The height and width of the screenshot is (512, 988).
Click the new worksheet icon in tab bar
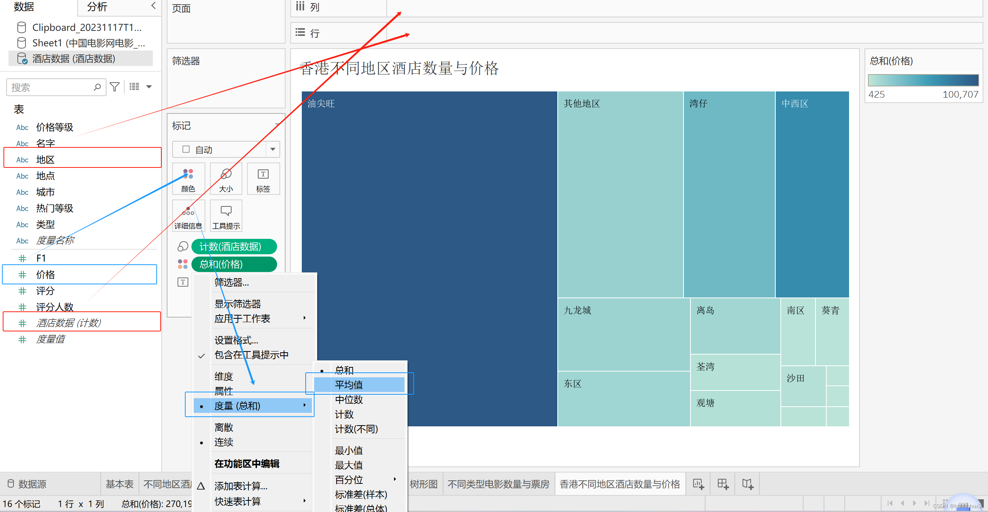(698, 484)
